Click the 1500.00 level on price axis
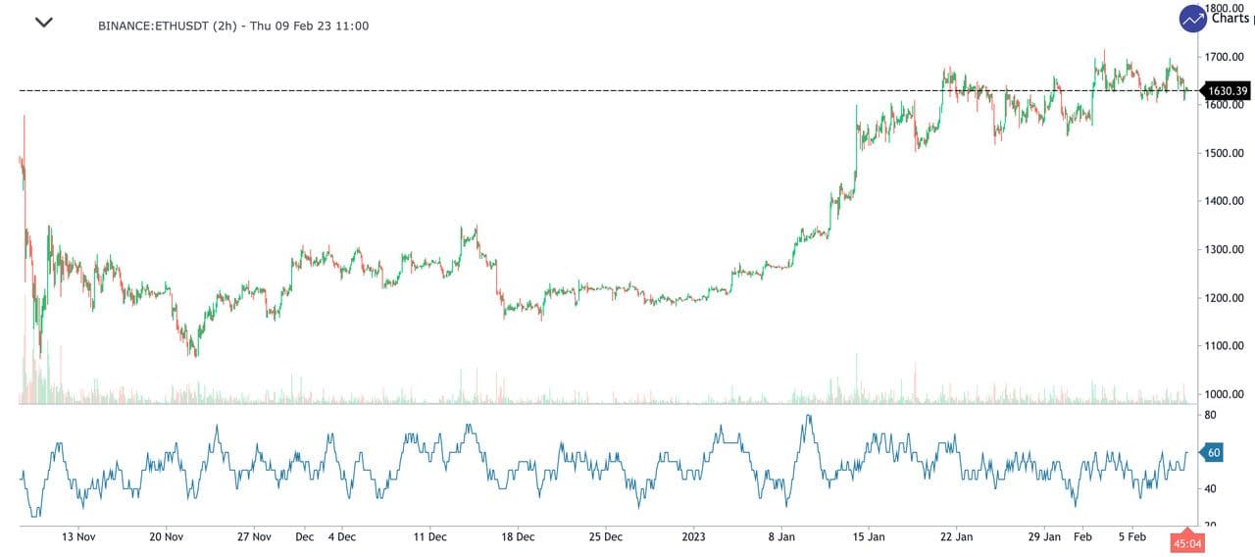 (x=1225, y=153)
